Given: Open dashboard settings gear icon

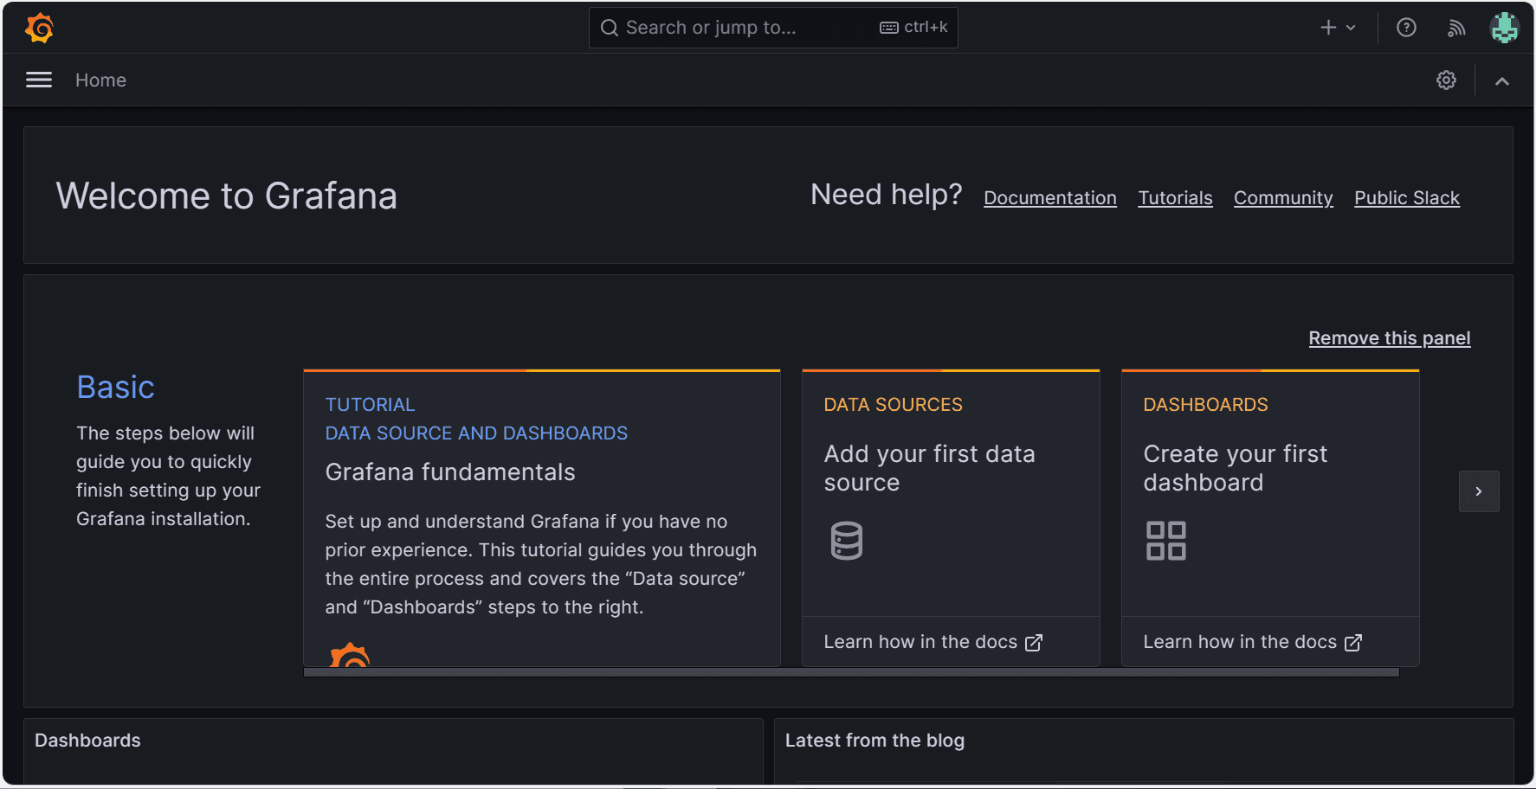Looking at the screenshot, I should point(1446,80).
